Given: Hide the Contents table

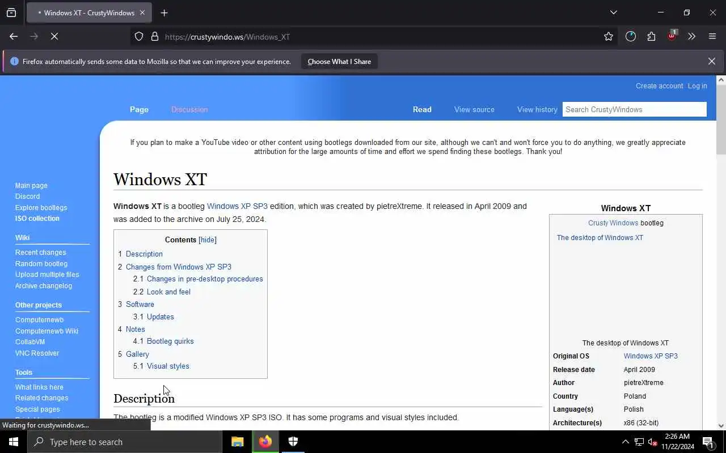Looking at the screenshot, I should tap(208, 240).
